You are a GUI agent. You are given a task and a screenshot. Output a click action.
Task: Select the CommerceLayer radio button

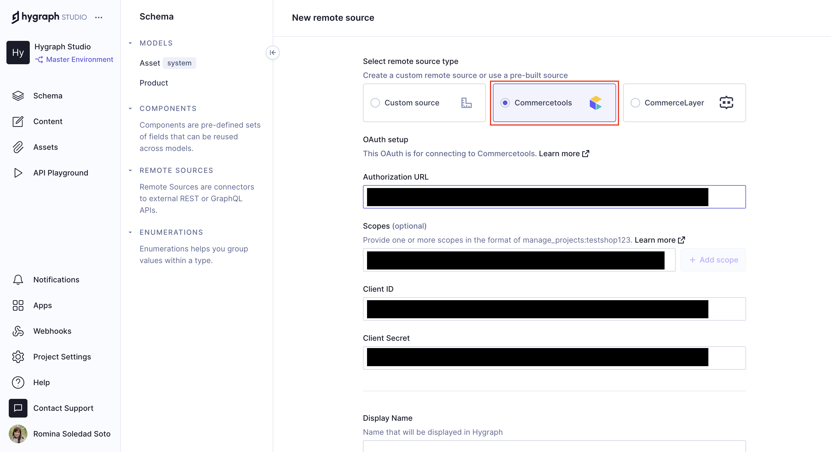pyautogui.click(x=635, y=102)
